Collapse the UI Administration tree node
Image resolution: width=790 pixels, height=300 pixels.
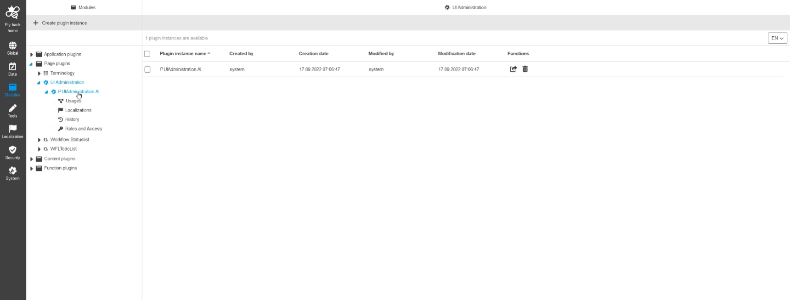click(x=39, y=83)
